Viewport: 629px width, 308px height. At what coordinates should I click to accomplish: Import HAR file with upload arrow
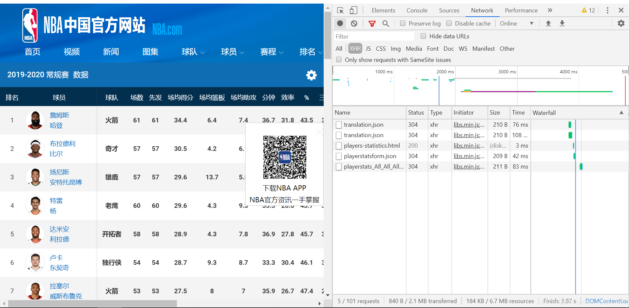(548, 23)
